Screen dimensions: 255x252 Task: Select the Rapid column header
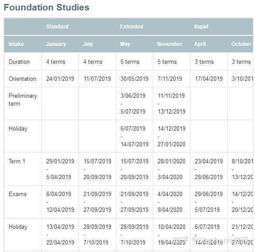point(201,27)
